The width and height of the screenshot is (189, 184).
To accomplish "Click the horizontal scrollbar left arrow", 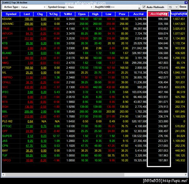I will (x=3, y=175).
